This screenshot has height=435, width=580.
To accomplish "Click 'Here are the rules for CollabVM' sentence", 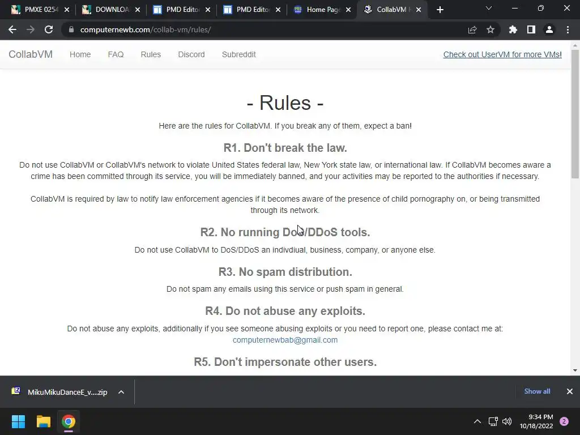I will click(285, 126).
